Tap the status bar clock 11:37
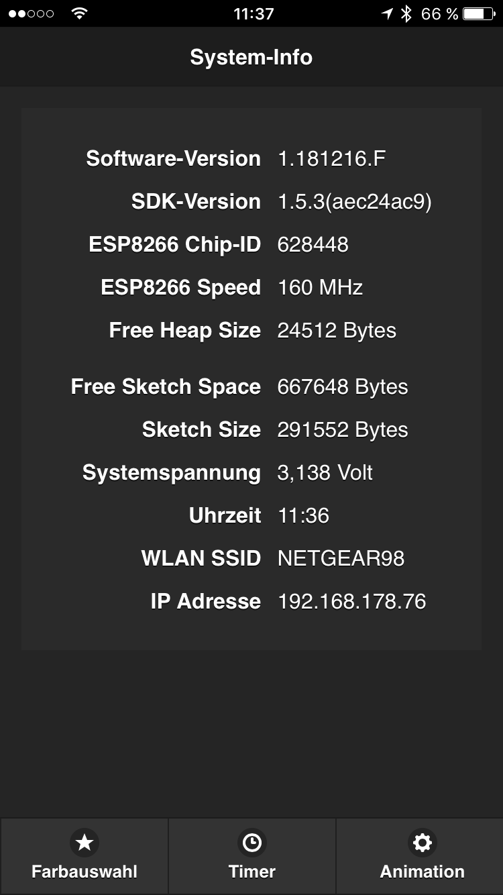 253,13
